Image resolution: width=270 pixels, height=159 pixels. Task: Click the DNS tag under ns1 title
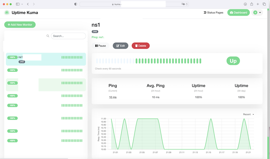pos(95,32)
